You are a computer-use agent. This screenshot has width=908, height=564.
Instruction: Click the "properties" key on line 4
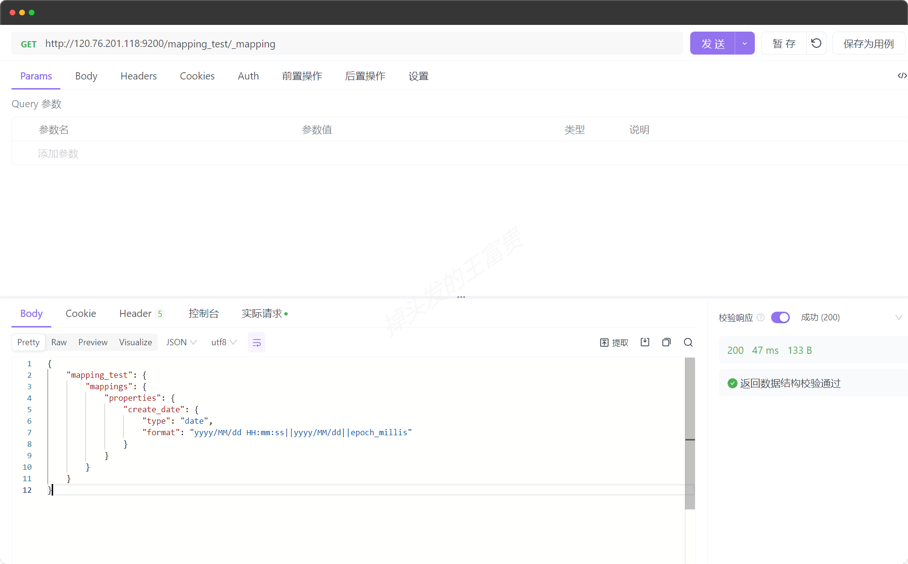click(x=133, y=398)
